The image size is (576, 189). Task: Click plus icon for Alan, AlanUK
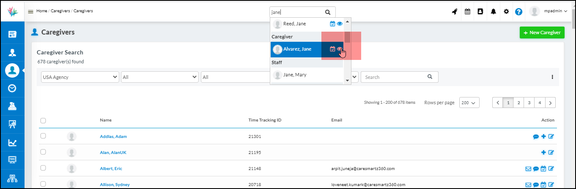(x=543, y=152)
